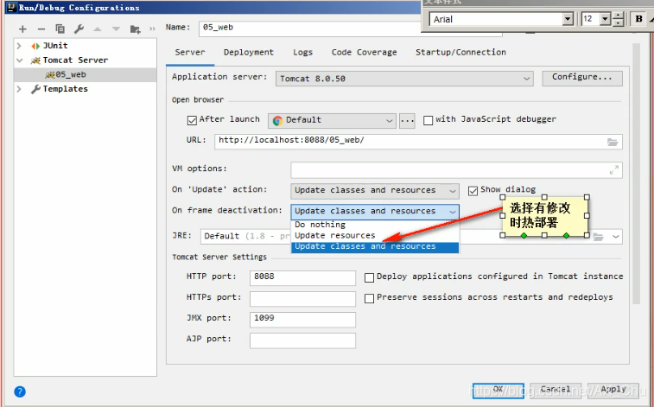Show more toolbar actions chevrons

152,29
